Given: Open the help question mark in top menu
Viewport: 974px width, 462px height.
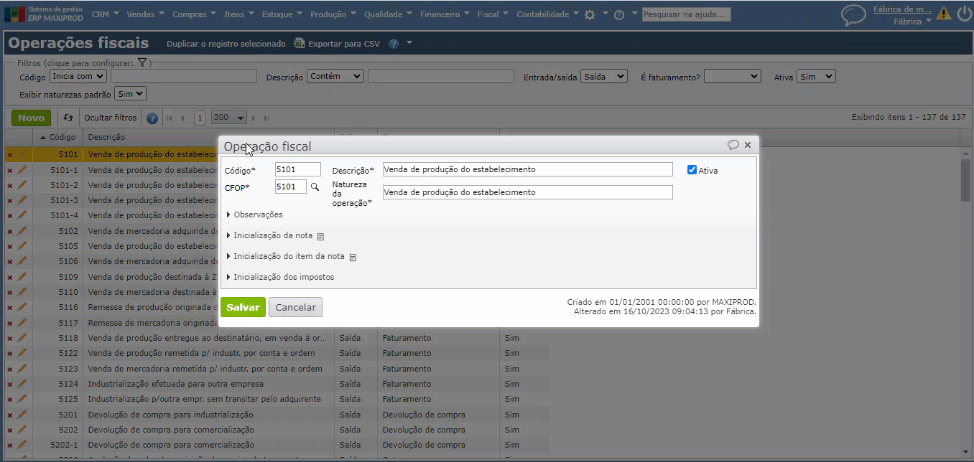Looking at the screenshot, I should coord(619,14).
